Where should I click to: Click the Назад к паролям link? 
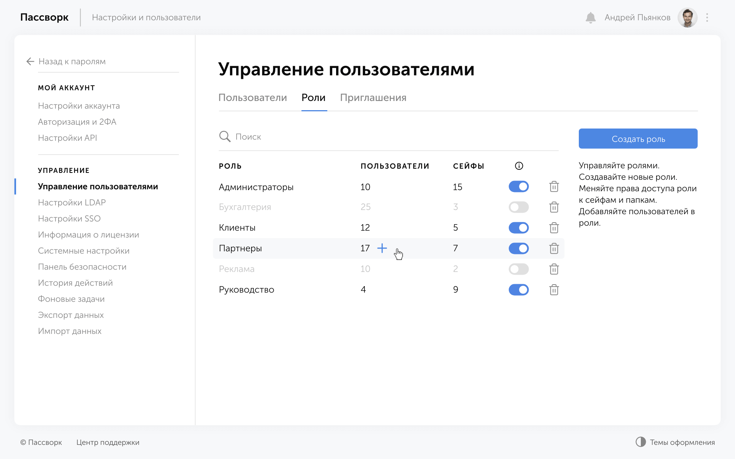72,62
